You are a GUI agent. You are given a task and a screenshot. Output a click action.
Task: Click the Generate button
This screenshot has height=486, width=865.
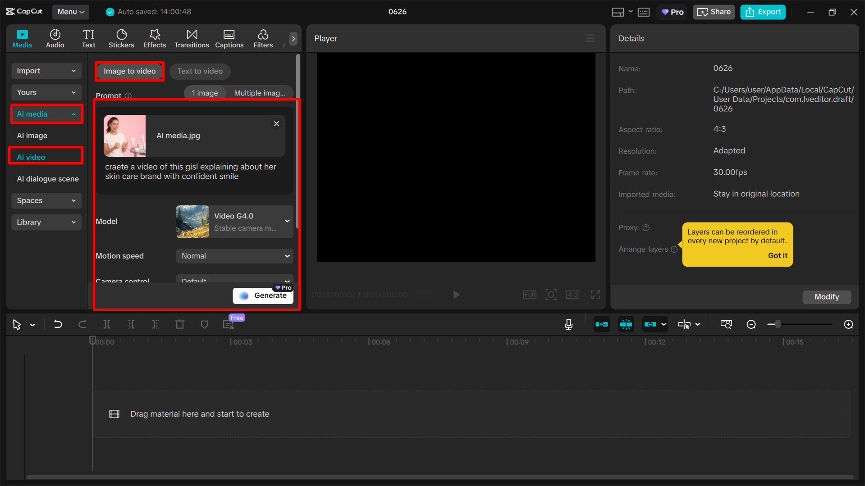click(263, 295)
